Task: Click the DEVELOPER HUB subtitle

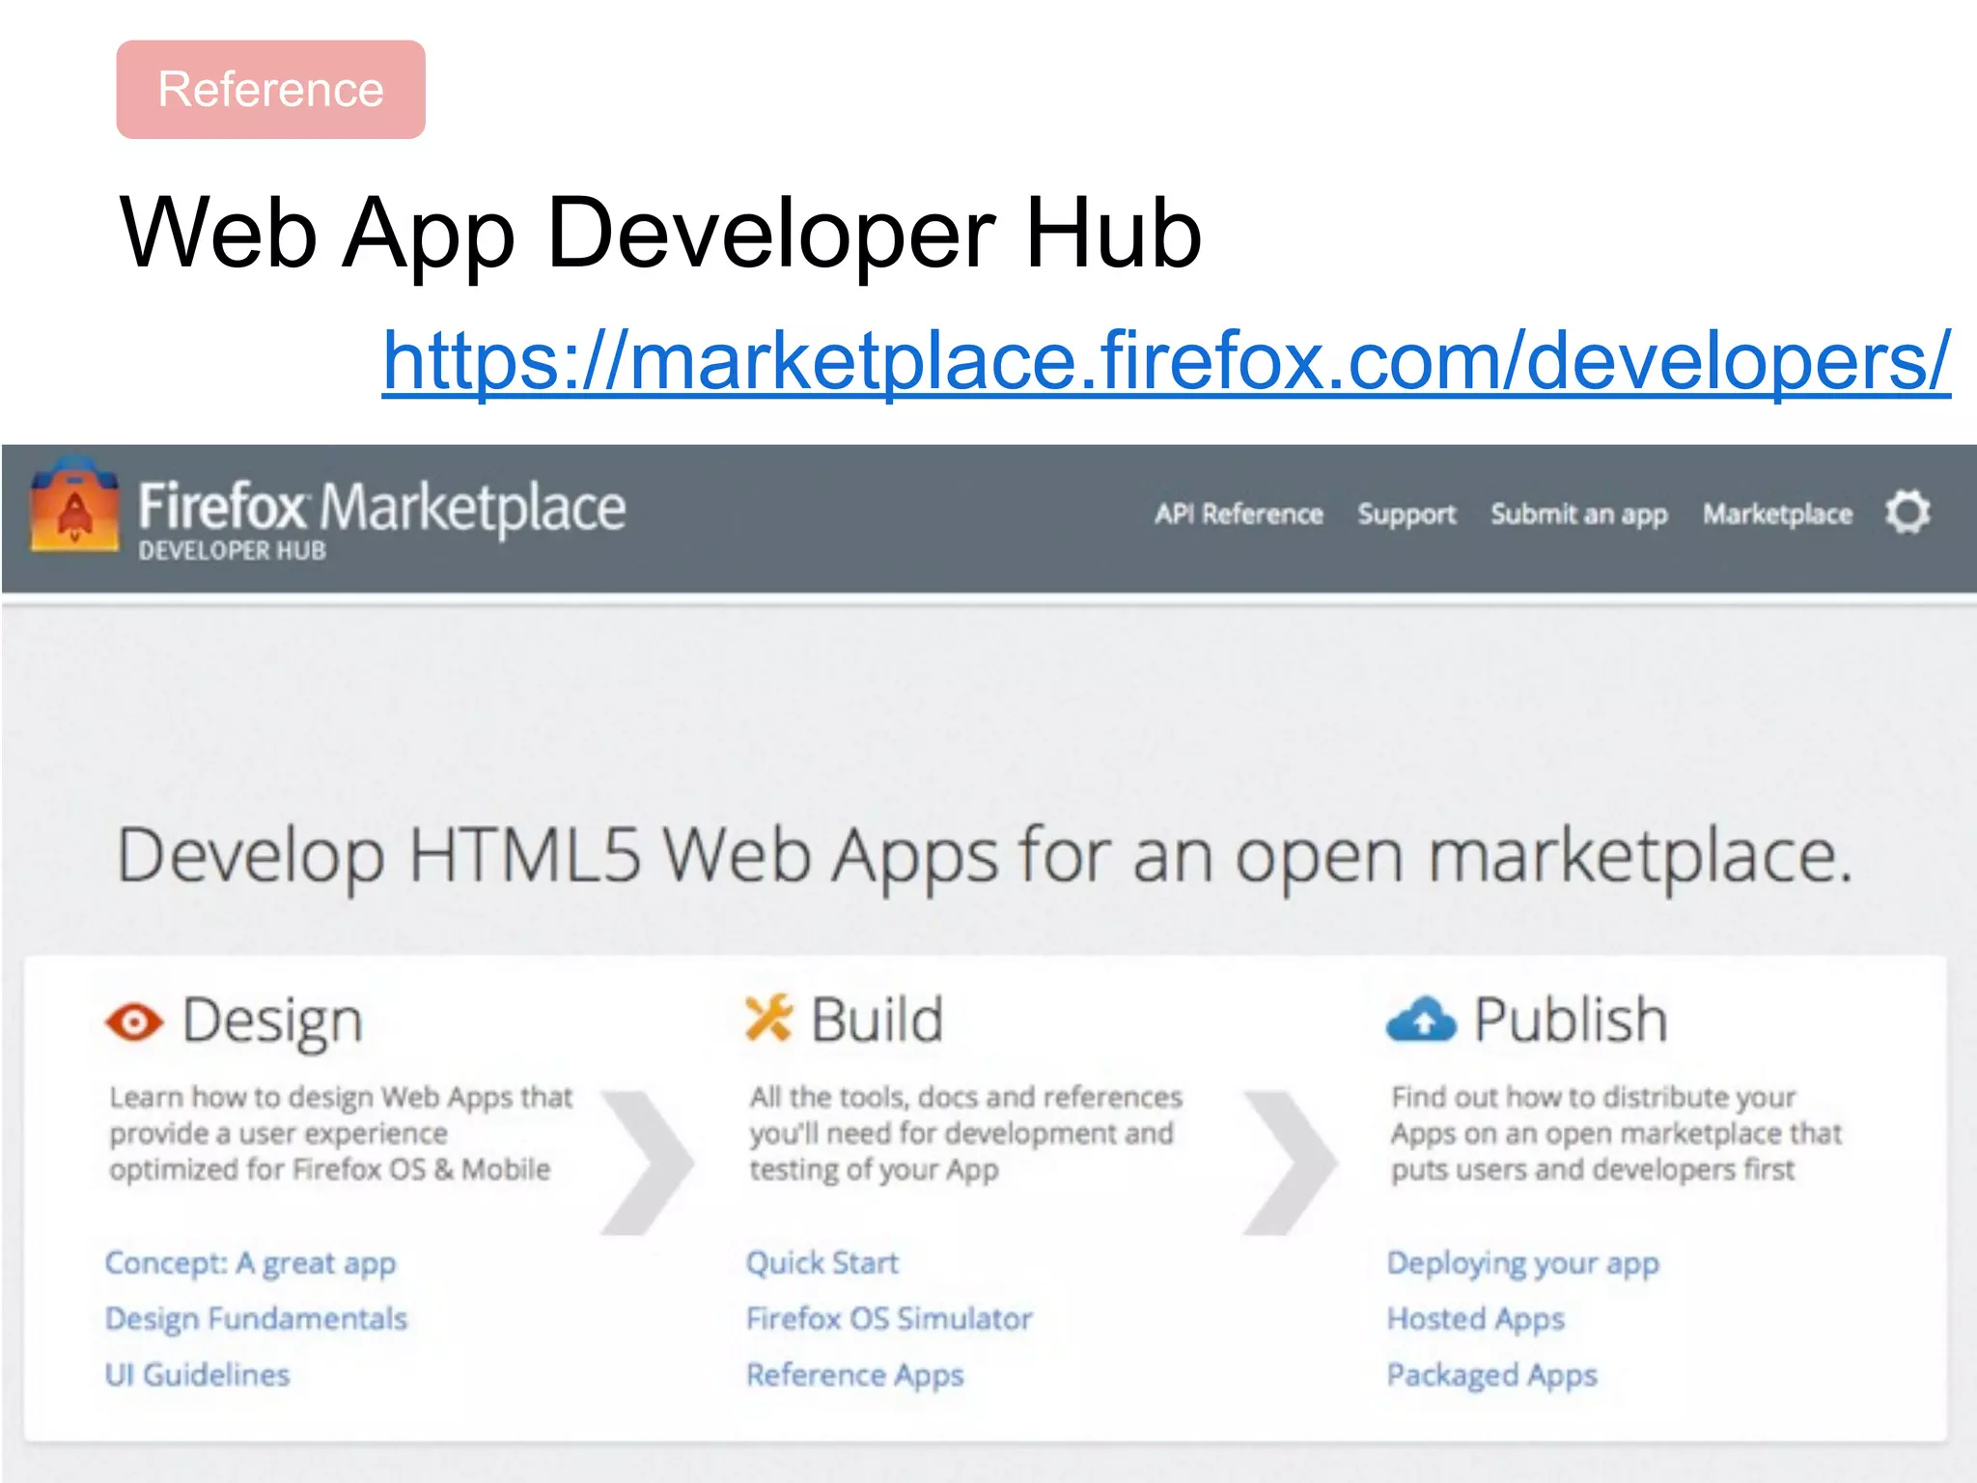Action: pos(232,551)
